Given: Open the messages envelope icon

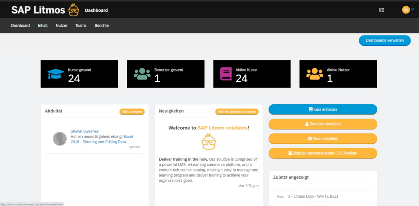Looking at the screenshot, I should point(382,10).
